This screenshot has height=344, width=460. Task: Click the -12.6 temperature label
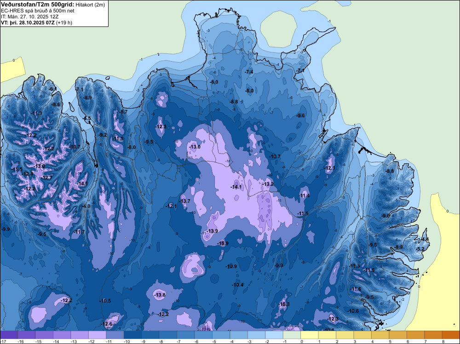click(x=107, y=324)
